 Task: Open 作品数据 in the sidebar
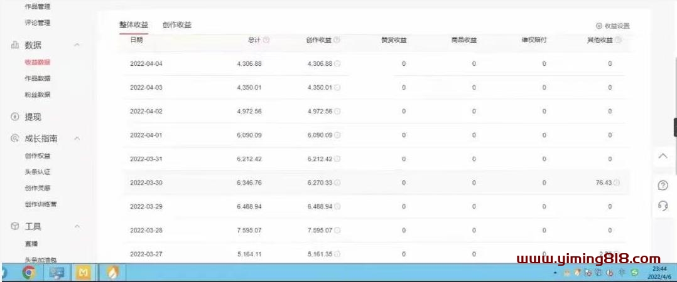(38, 78)
